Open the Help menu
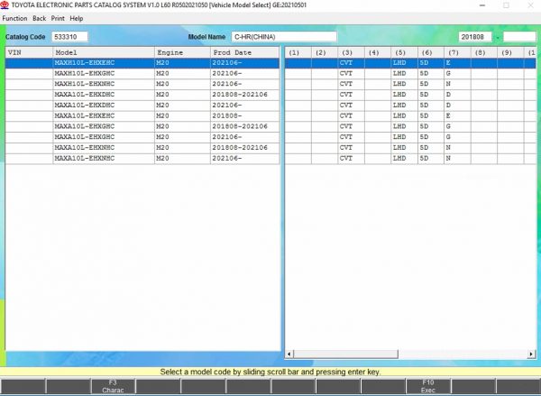 click(x=77, y=18)
